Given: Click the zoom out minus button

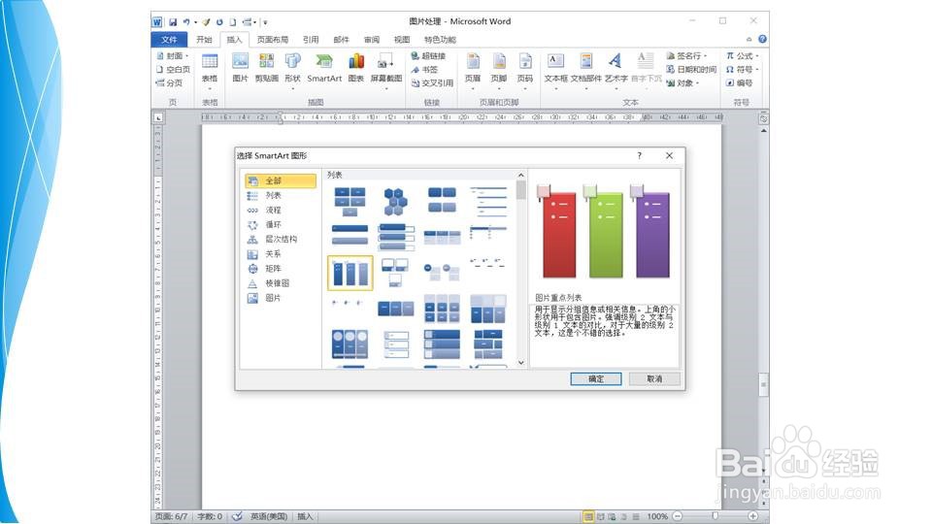Looking at the screenshot, I should click(677, 516).
